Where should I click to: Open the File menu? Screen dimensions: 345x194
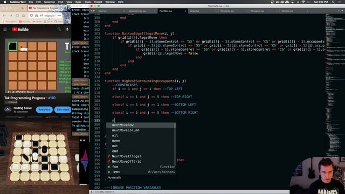coord(31,2)
